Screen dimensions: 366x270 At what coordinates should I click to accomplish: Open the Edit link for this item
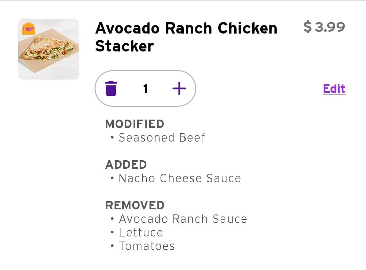[334, 89]
